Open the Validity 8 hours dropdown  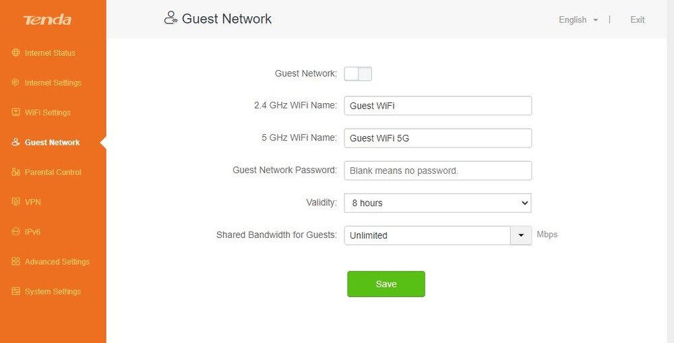coord(437,203)
